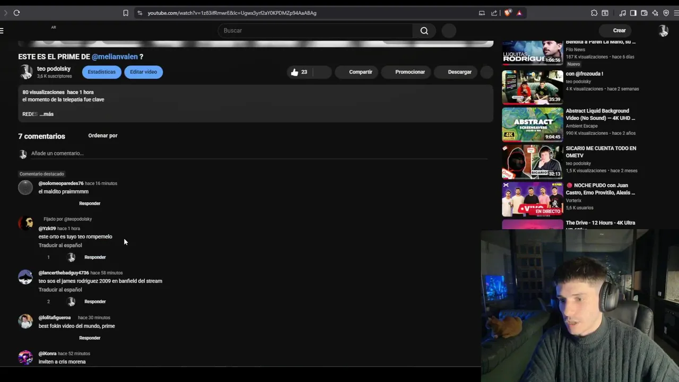The height and width of the screenshot is (382, 679).
Task: Click the Editar vídeo button
Action: 143,72
